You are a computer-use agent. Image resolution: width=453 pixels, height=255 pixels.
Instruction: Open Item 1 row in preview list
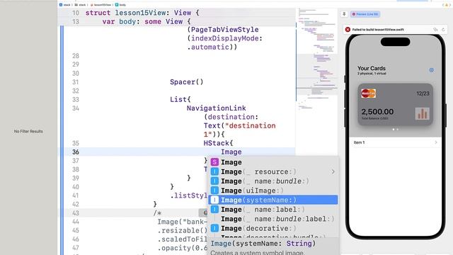pos(395,142)
